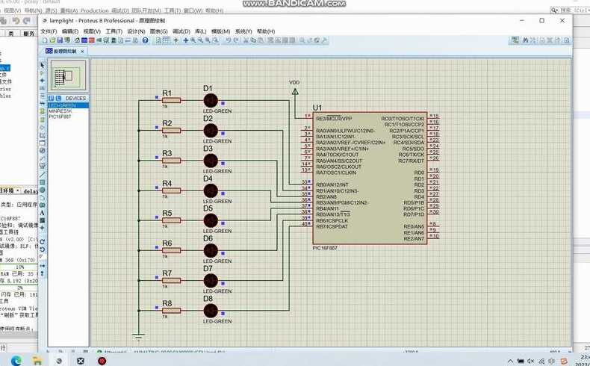Close the 原理图绘制 tab with its X
The height and width of the screenshot is (366, 590).
pyautogui.click(x=82, y=51)
